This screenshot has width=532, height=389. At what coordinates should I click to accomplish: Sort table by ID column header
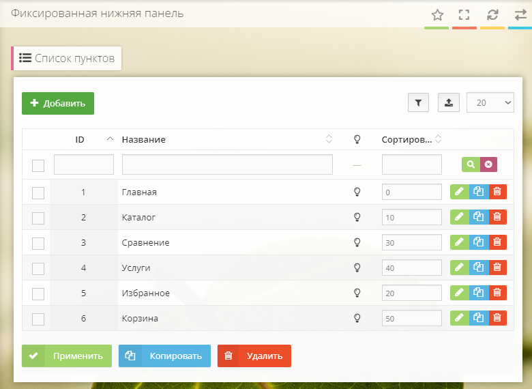point(80,140)
